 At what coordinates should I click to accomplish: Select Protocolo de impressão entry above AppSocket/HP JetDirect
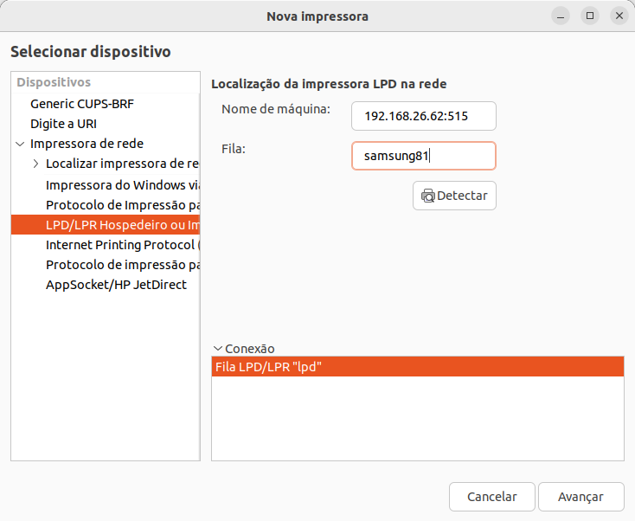point(121,265)
